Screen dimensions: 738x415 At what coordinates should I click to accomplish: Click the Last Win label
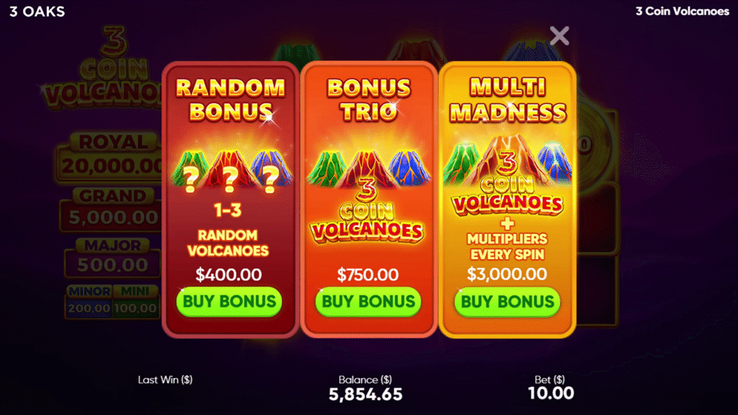point(165,380)
